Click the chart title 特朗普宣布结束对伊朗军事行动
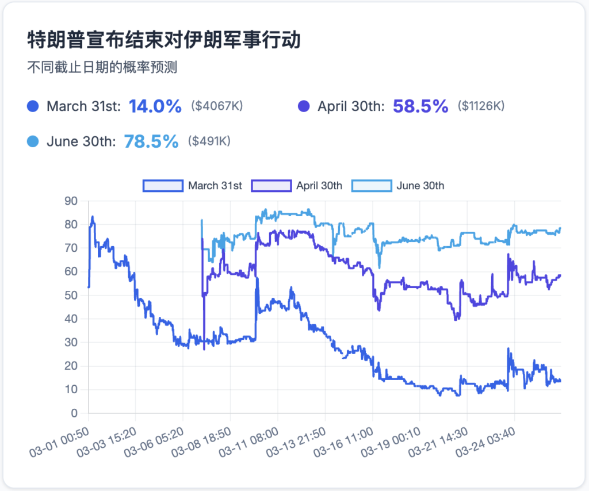589x491 pixels. coord(164,40)
